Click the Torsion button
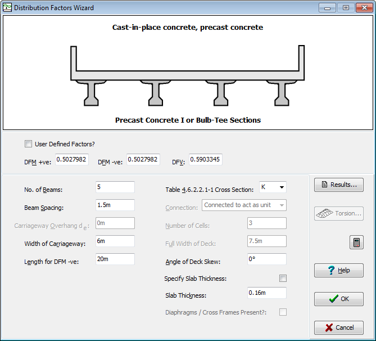The image size is (376, 341). (339, 213)
